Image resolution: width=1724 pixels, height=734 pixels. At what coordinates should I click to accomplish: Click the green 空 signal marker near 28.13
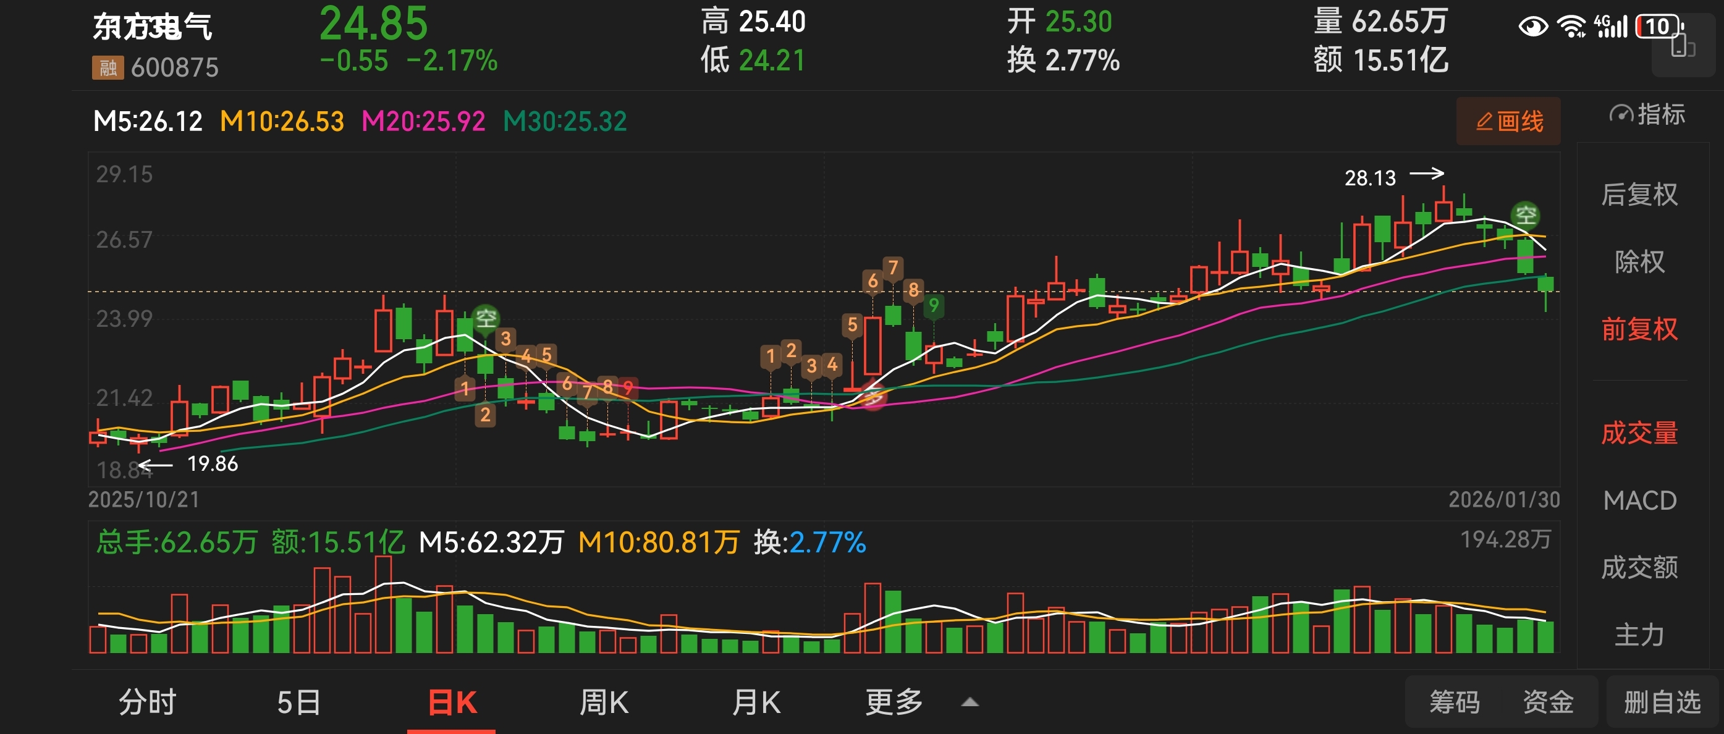pos(1525,216)
